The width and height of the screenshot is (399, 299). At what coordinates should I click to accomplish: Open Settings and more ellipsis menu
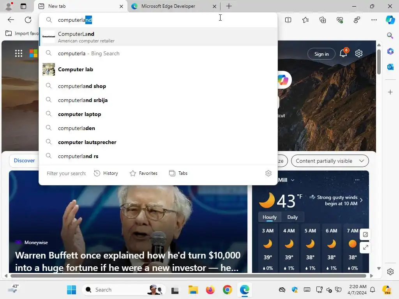(x=374, y=20)
